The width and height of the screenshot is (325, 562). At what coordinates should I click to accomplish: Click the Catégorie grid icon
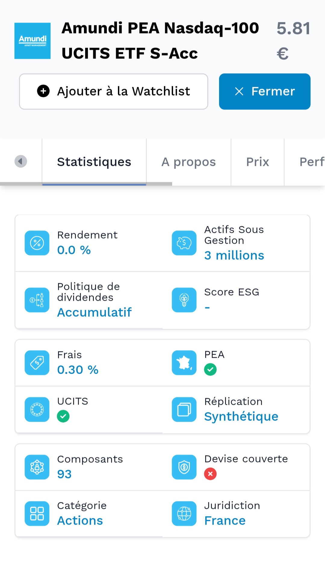coord(37,513)
